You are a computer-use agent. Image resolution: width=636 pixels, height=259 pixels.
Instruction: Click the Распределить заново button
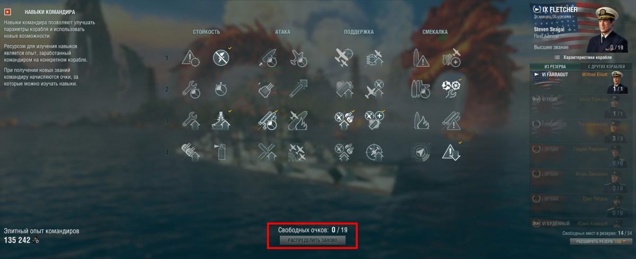313,240
